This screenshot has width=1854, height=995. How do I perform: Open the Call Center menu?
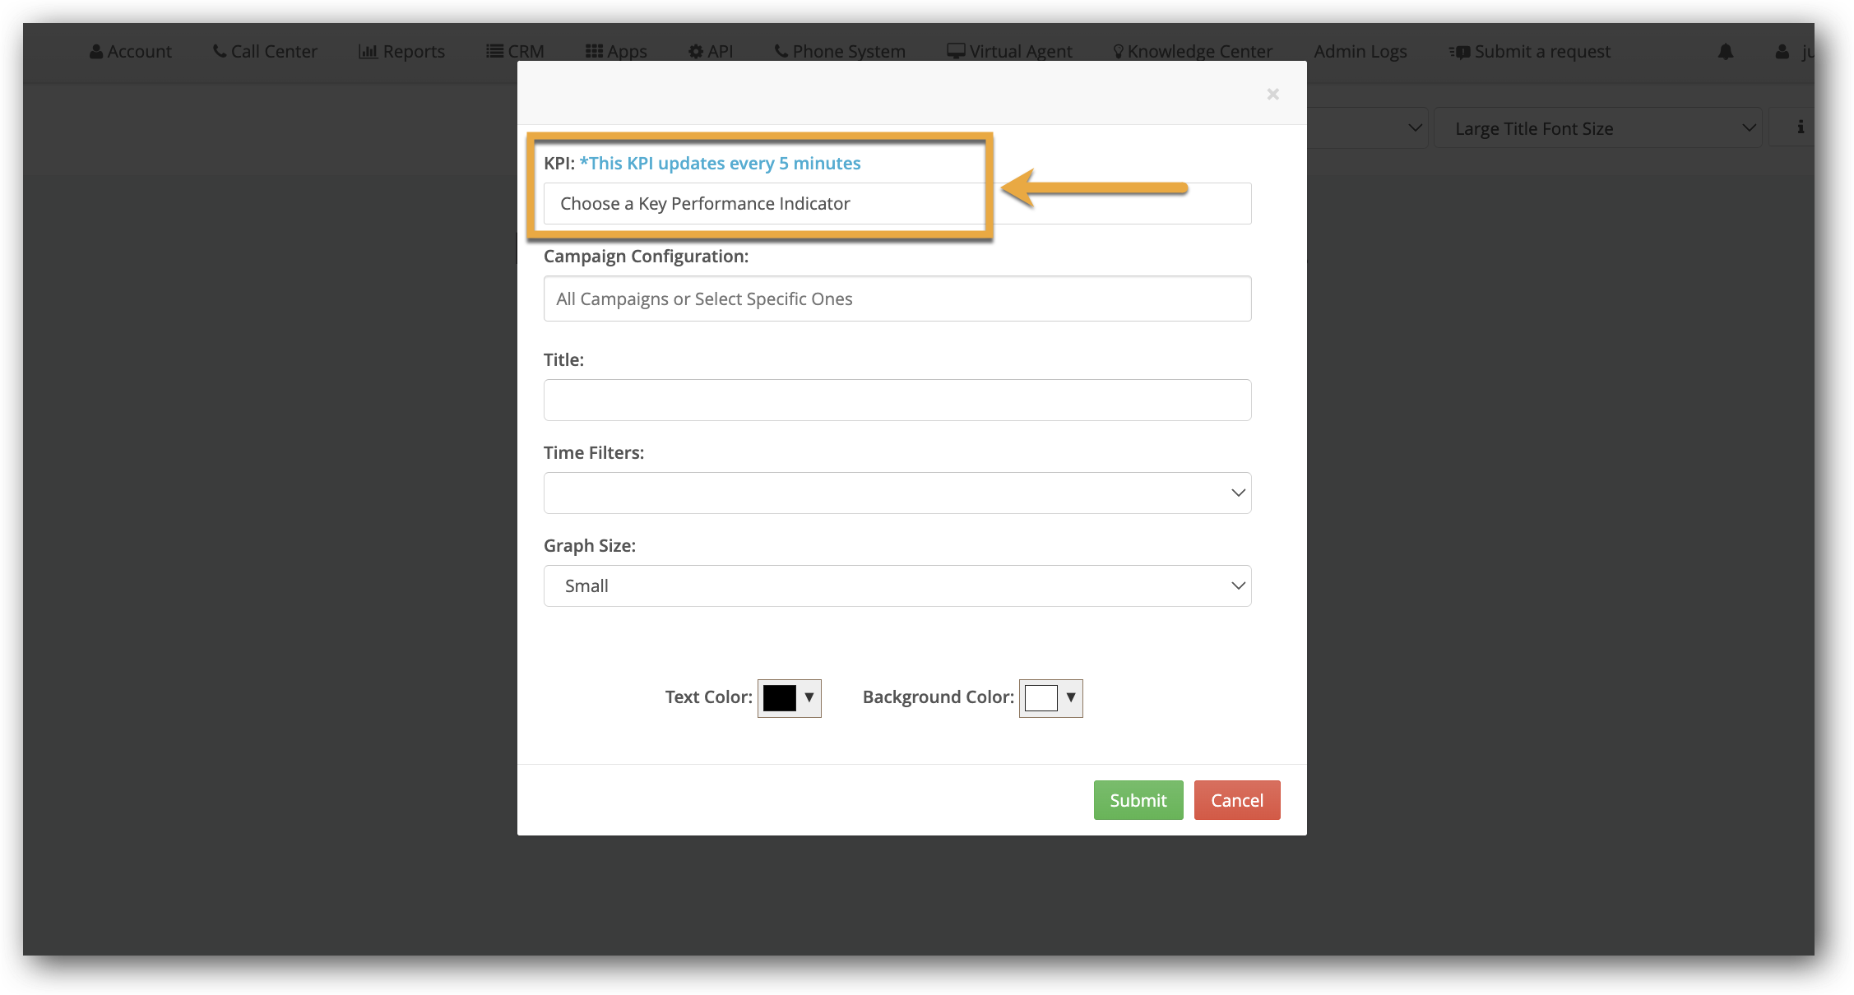(x=265, y=52)
